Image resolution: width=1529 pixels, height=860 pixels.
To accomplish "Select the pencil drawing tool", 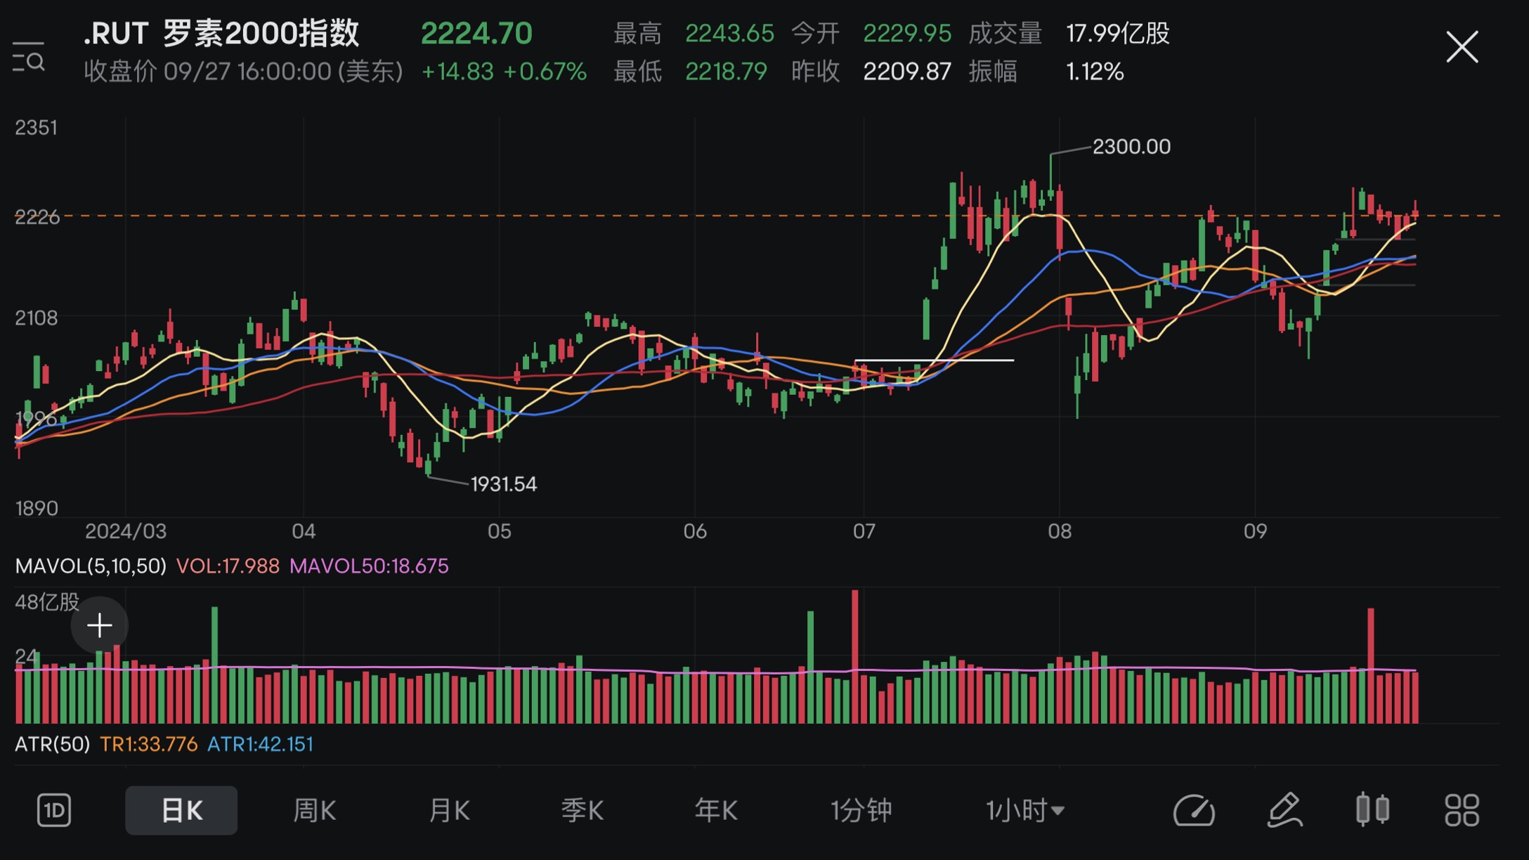I will point(1285,810).
